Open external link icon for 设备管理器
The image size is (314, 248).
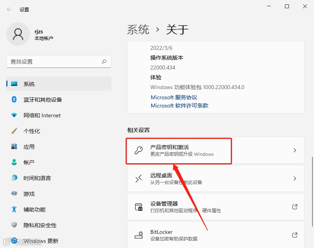[x=295, y=207]
